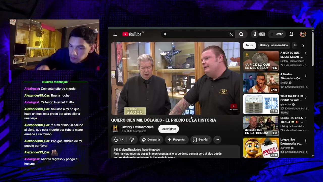The width and height of the screenshot is (323, 182).
Task: Click chat message 'Ya tengo Internet fluitto'
Action: pos(57,102)
